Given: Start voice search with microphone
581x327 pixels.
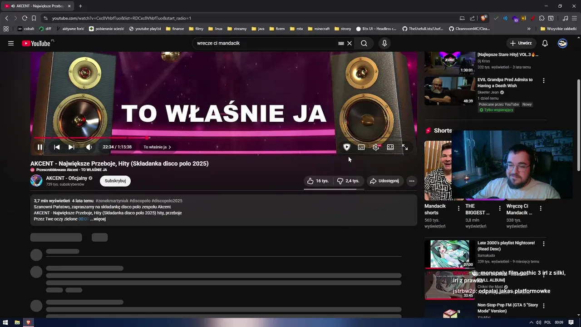Looking at the screenshot, I should point(384,43).
